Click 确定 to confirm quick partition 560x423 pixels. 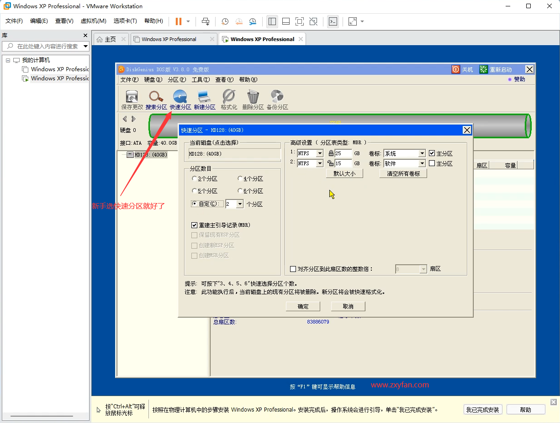pos(302,306)
